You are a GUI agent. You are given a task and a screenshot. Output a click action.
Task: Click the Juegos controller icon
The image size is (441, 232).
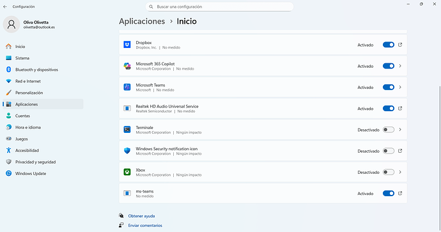click(9, 139)
